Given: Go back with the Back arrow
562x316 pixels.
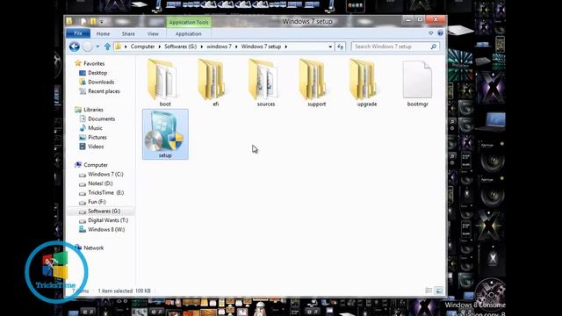Looking at the screenshot, I should coord(74,47).
